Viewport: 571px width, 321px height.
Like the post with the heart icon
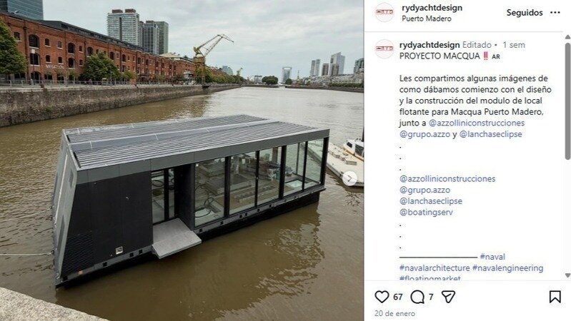click(x=382, y=297)
